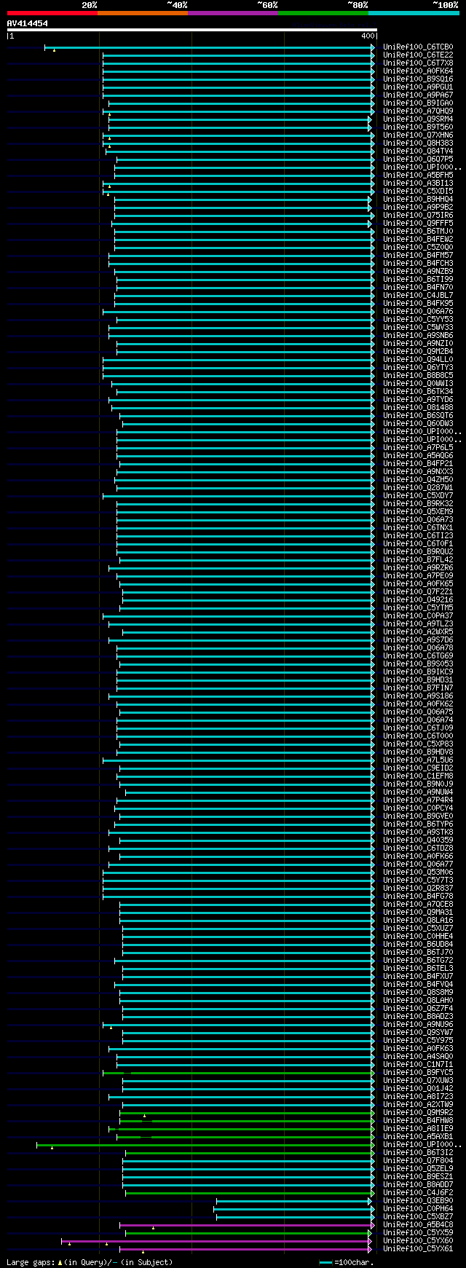Open hit UniRef100_C6TE22
The image size is (466, 1268).
tap(418, 55)
